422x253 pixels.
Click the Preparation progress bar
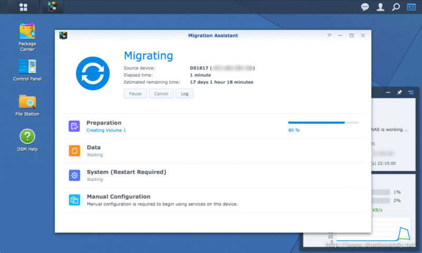[x=323, y=123]
